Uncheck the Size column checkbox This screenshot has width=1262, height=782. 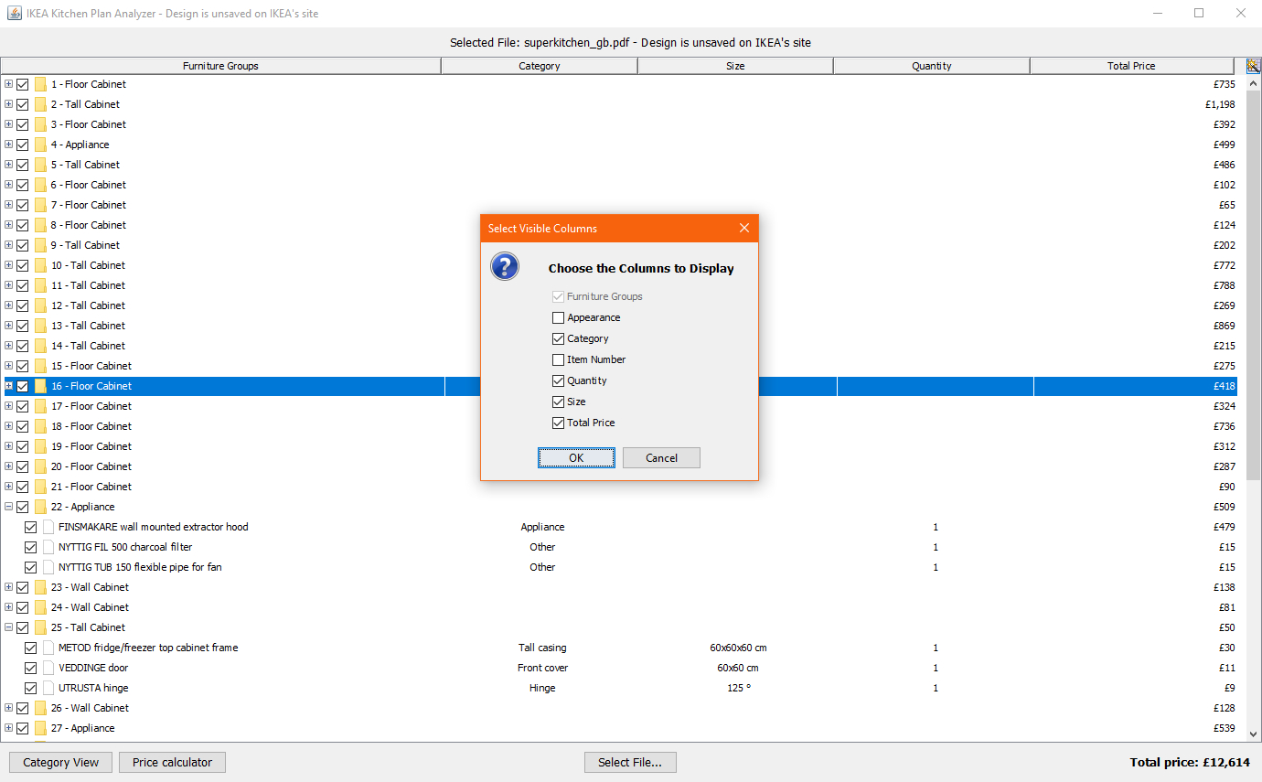click(x=558, y=402)
